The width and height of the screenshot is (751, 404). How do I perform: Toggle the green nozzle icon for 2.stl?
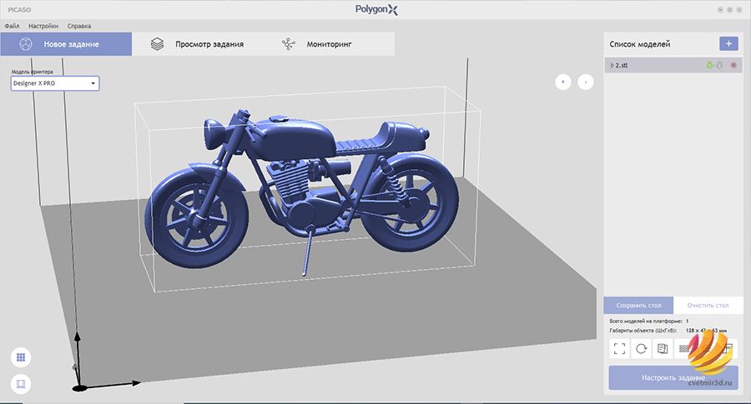[710, 65]
